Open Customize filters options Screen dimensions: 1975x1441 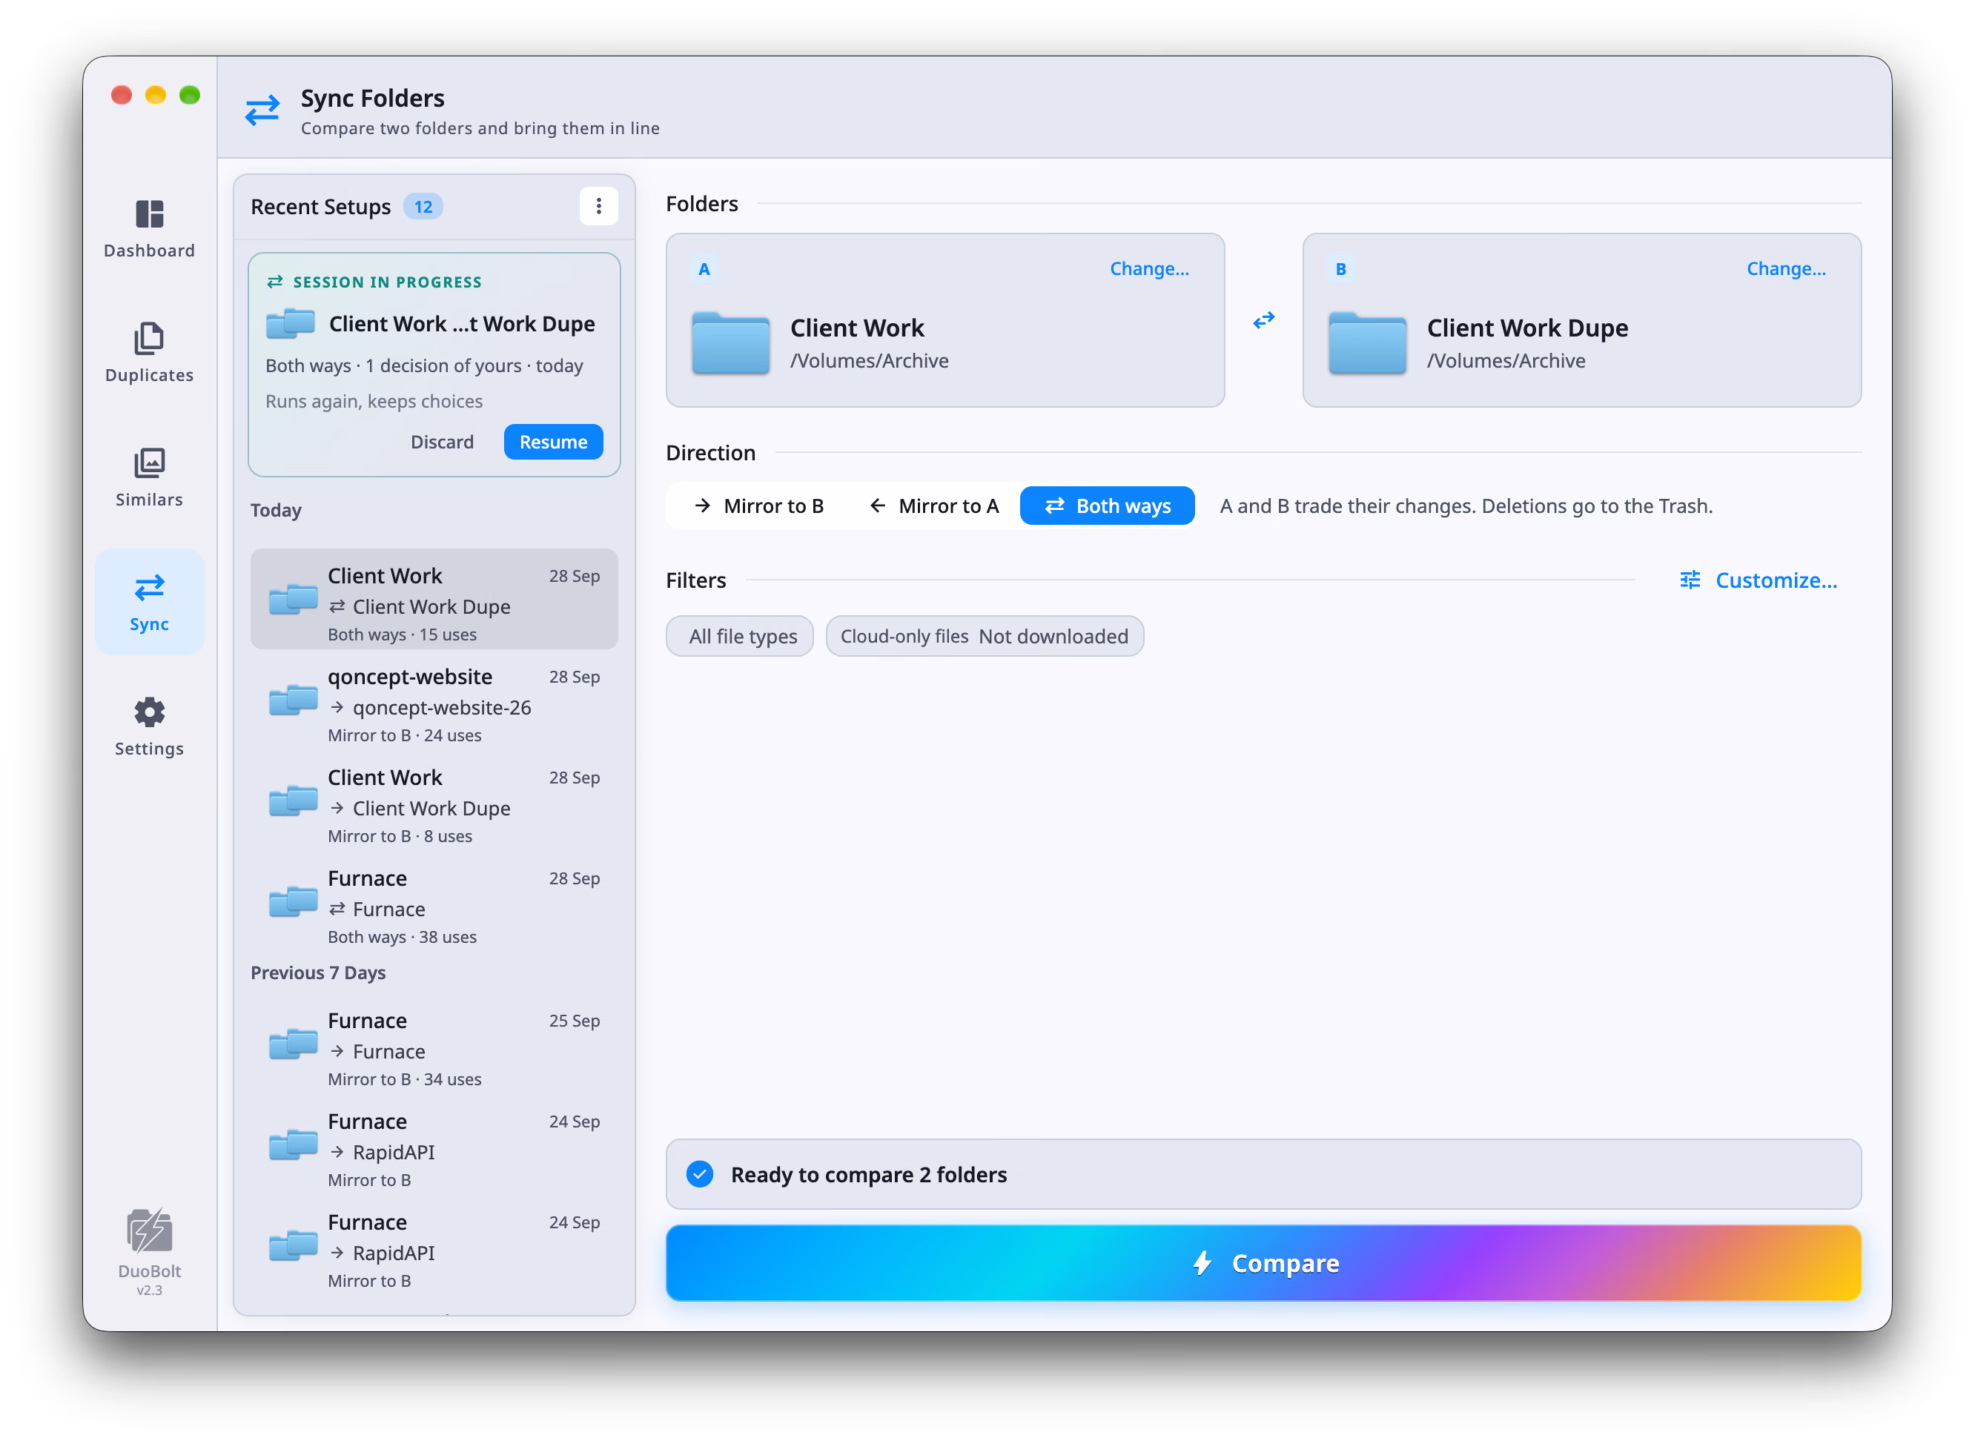pos(1758,580)
